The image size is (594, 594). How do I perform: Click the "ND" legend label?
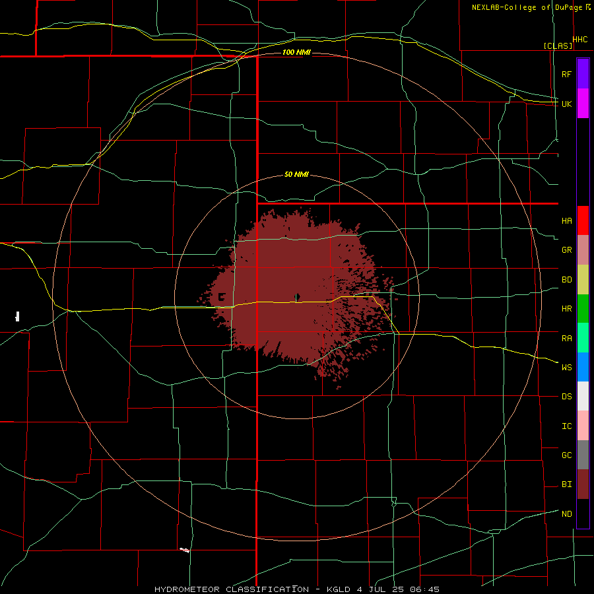[567, 514]
